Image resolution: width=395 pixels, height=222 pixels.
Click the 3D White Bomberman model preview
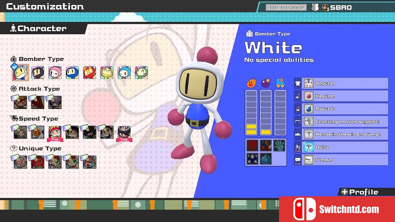point(199,109)
